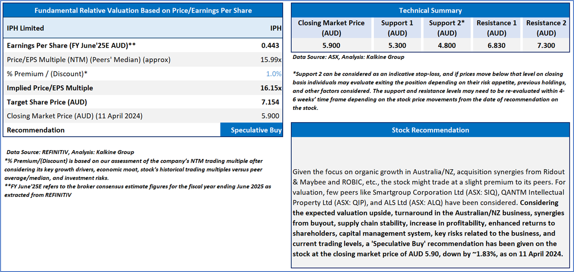Click the implied multiple value 16.15x
Image resolution: width=574 pixels, height=272 pixels.
pyautogui.click(x=270, y=88)
